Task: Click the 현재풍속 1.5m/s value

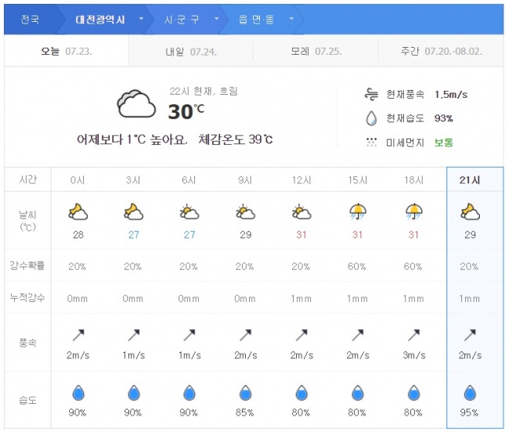Action: click(451, 95)
